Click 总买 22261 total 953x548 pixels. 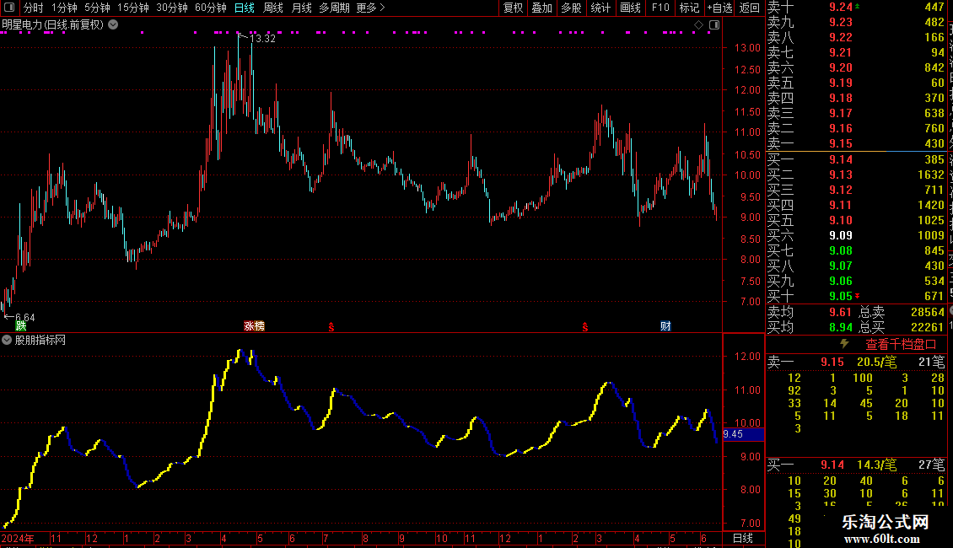coord(902,327)
